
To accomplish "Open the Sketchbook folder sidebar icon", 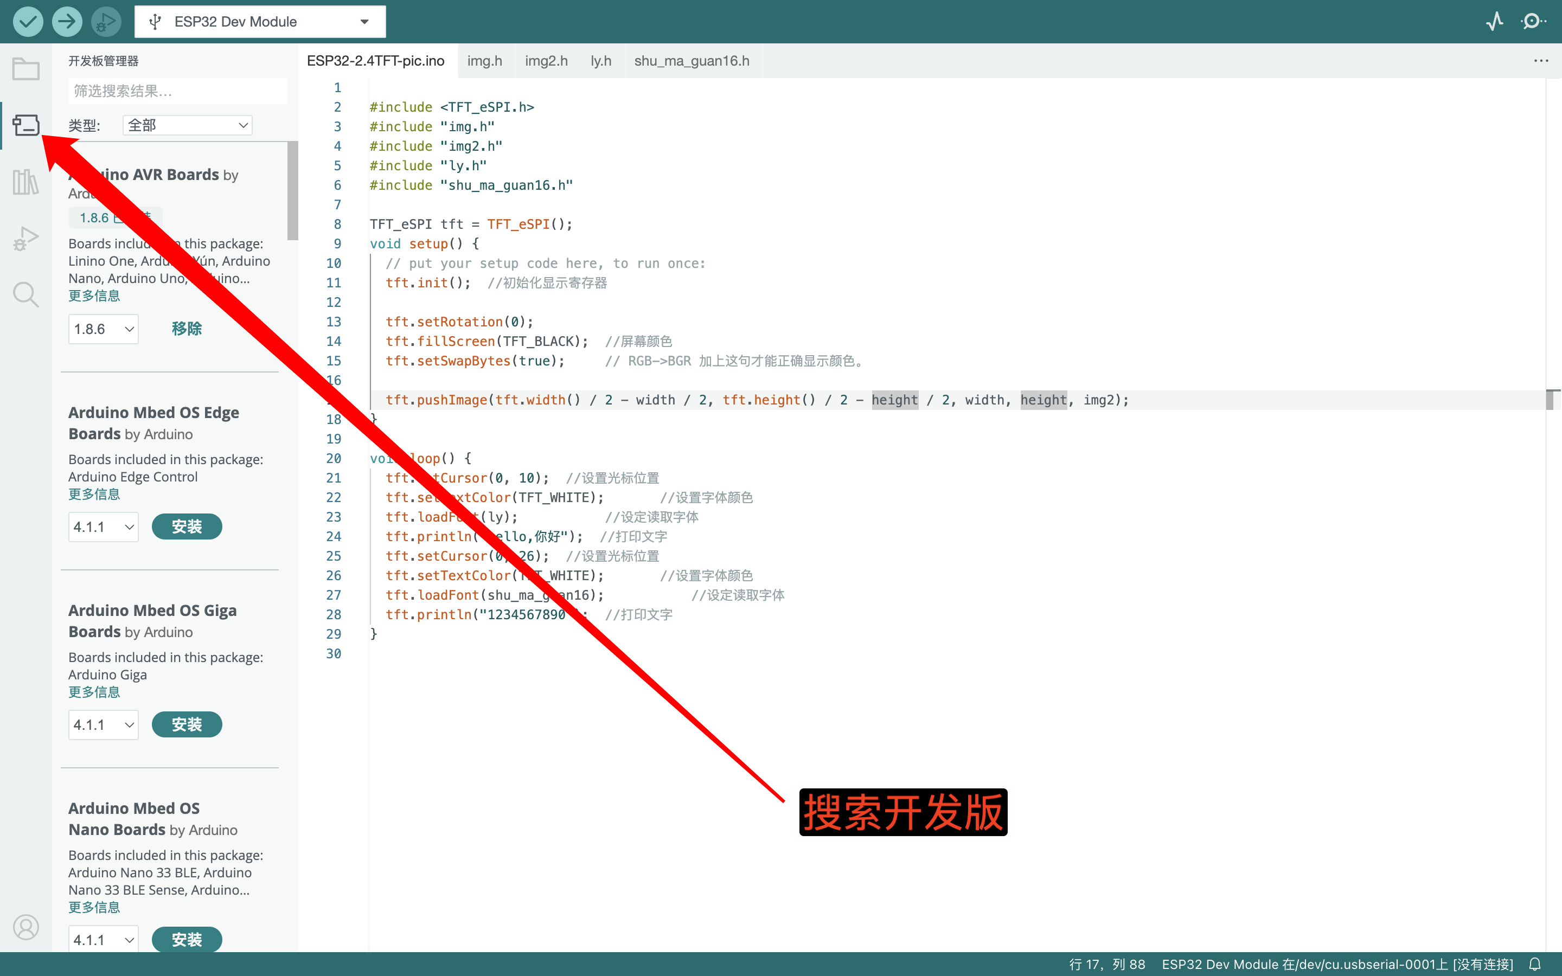I will [x=26, y=69].
